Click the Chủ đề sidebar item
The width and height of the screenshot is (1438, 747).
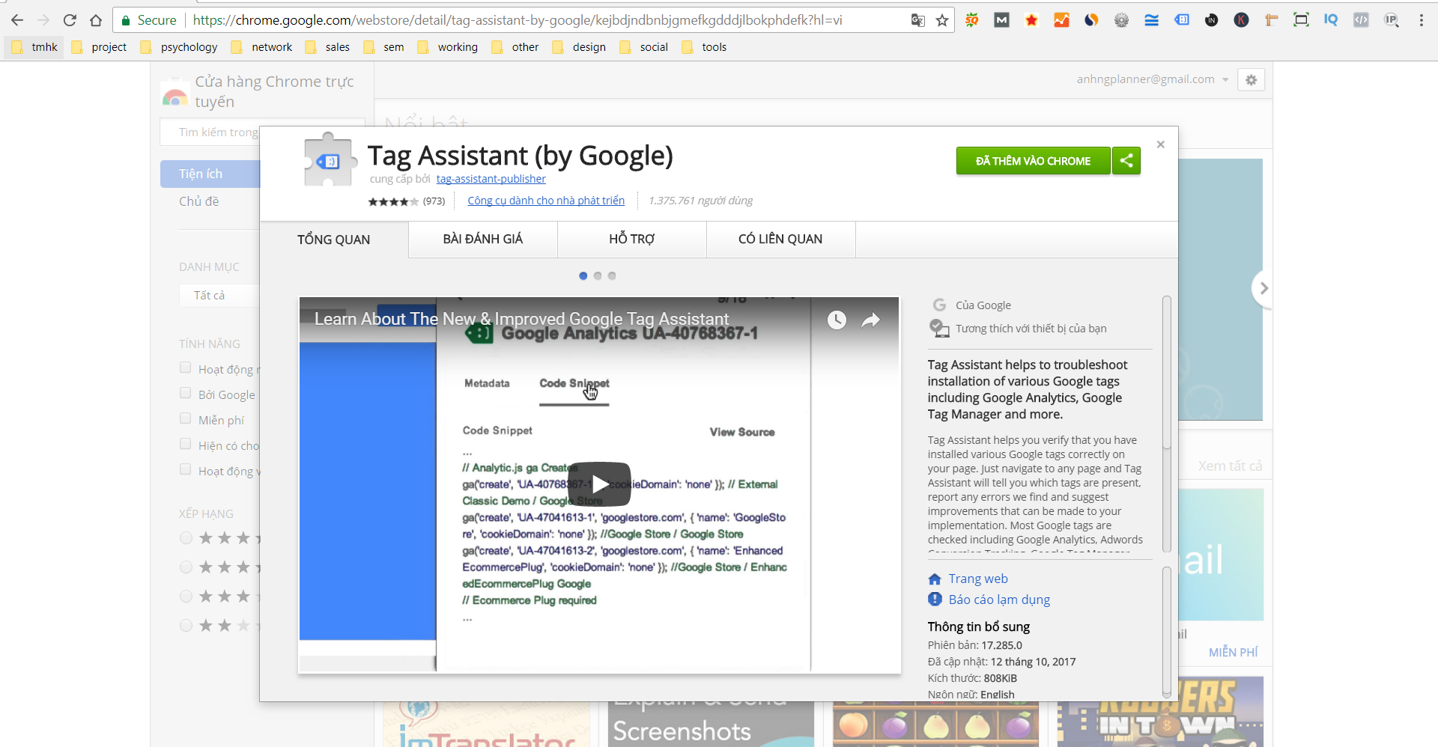(199, 201)
